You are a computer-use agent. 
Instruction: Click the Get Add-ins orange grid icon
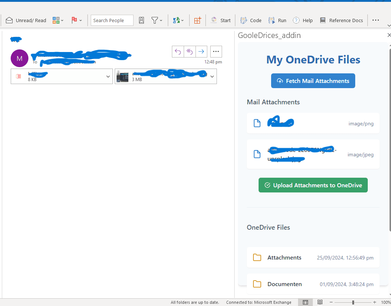tap(197, 20)
